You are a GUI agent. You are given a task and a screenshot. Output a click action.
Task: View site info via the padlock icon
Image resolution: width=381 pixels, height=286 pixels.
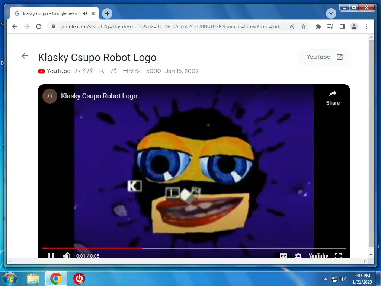coord(54,26)
